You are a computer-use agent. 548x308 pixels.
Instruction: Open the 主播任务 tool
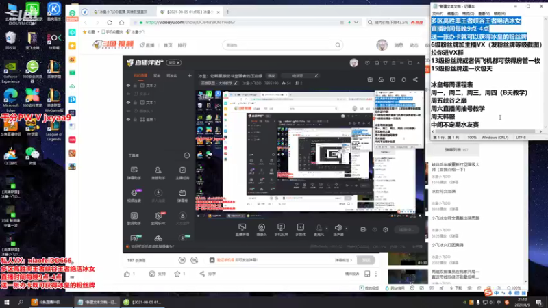coord(182,173)
